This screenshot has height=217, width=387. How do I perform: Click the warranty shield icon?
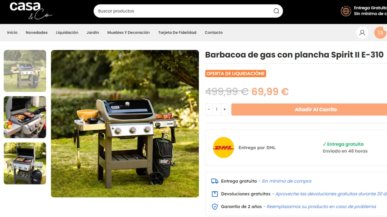click(215, 206)
